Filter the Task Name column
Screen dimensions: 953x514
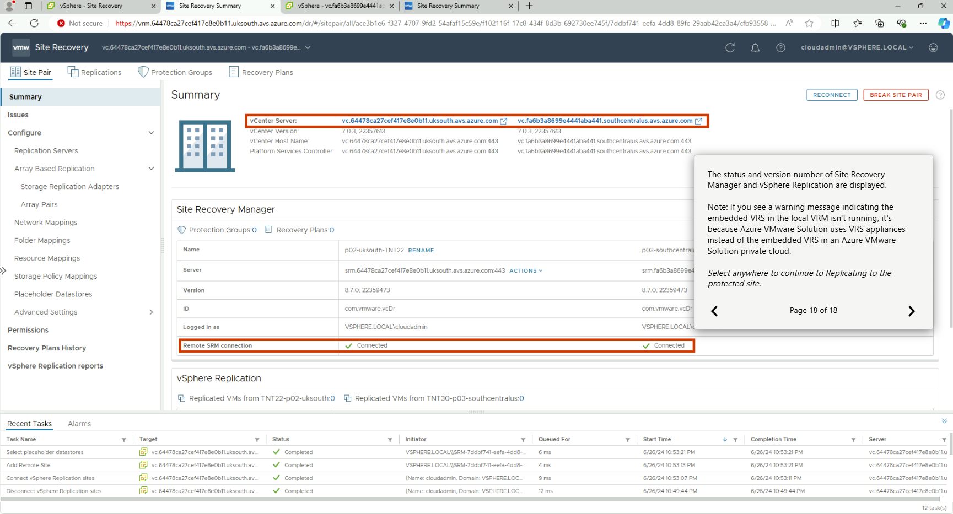(x=124, y=440)
